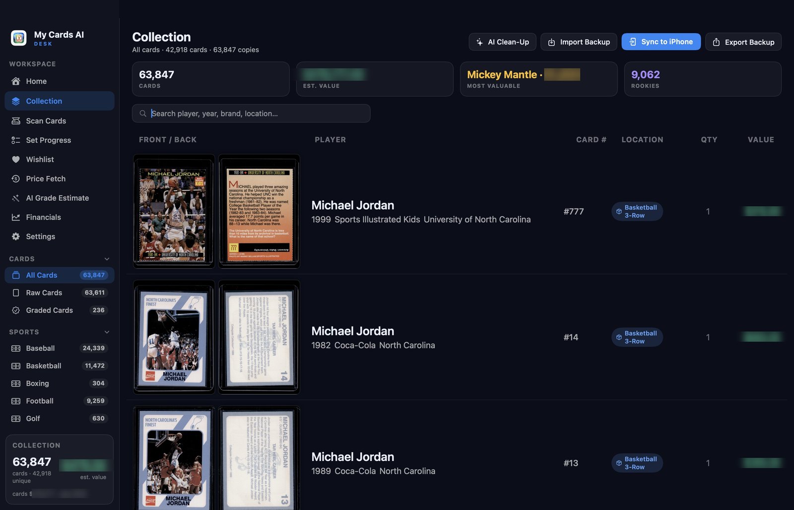The width and height of the screenshot is (794, 510).
Task: Click the Mickey Mantle most valuable card
Action: 538,79
